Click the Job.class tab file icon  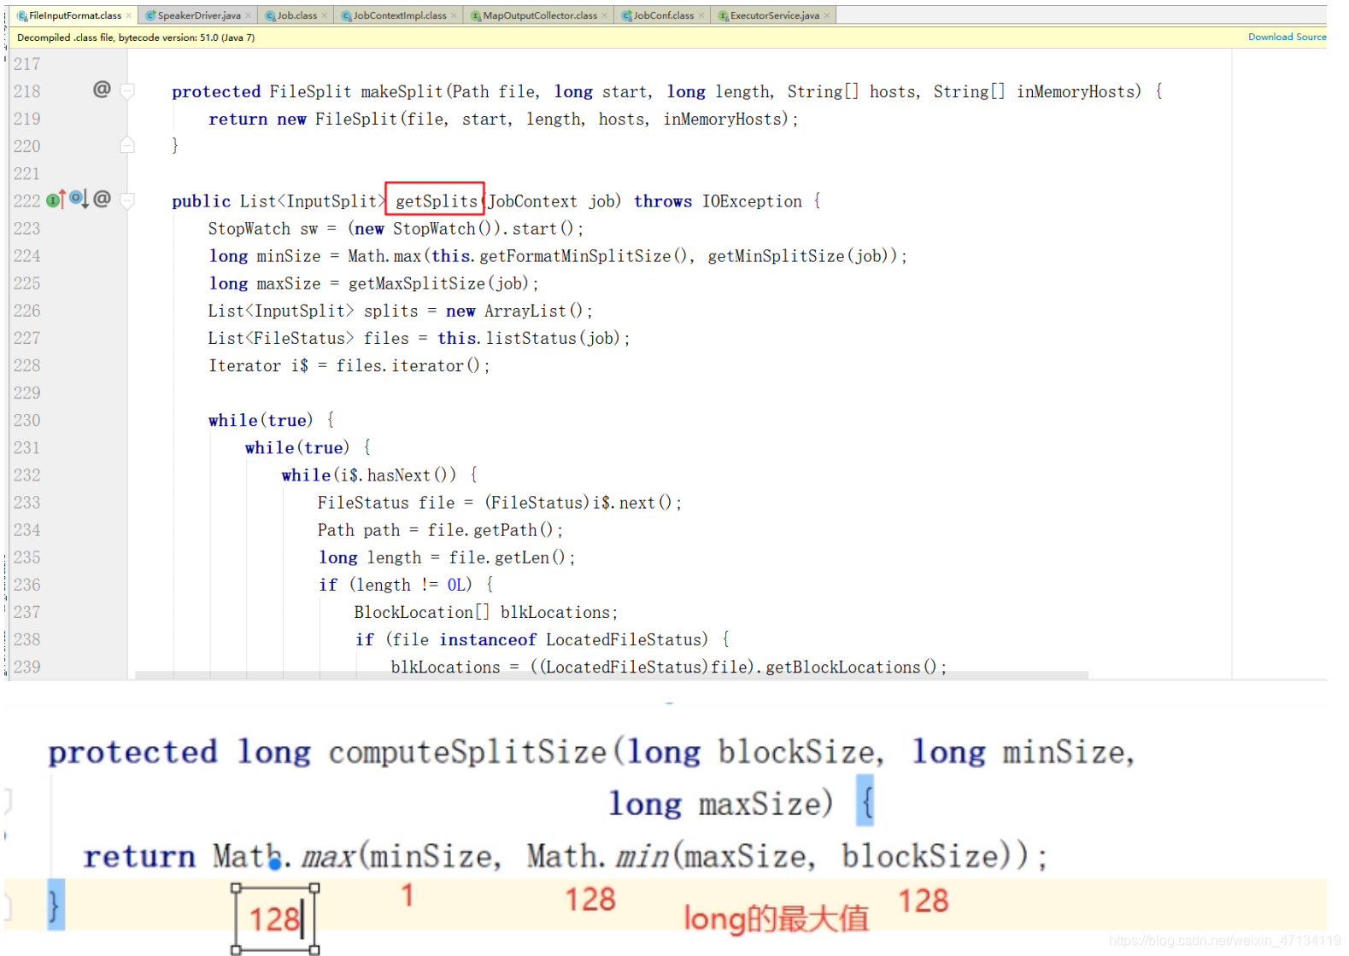pos(270,15)
